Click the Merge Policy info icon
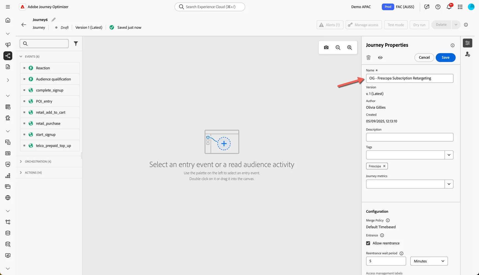Screen dimensions: 479x275 388,220
